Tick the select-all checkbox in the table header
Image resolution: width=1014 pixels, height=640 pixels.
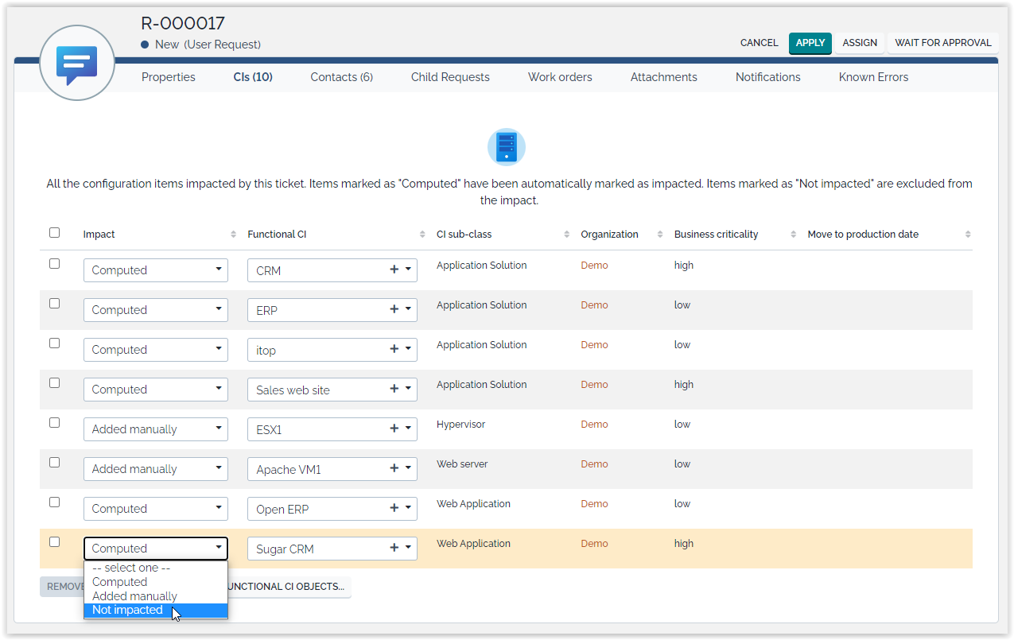point(54,232)
